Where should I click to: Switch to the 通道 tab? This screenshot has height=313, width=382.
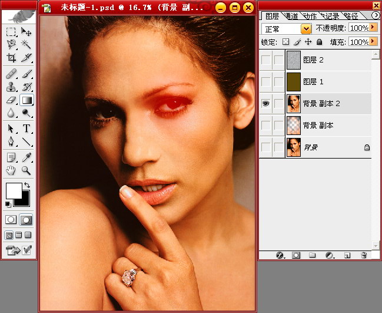pos(291,16)
